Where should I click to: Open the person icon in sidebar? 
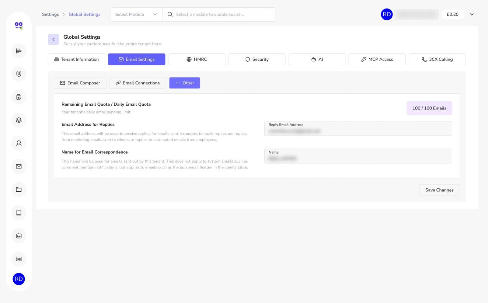[19, 143]
